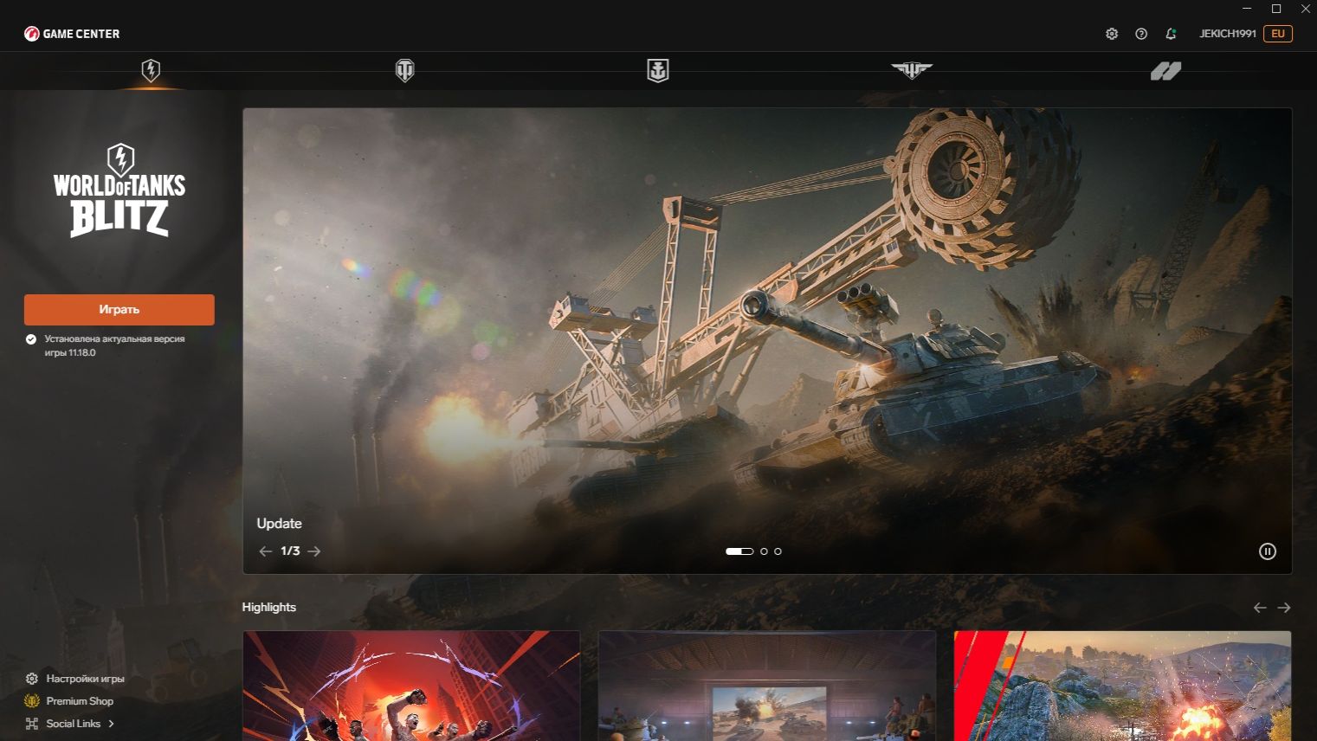
Task: Open the Update banner image
Action: (x=767, y=341)
